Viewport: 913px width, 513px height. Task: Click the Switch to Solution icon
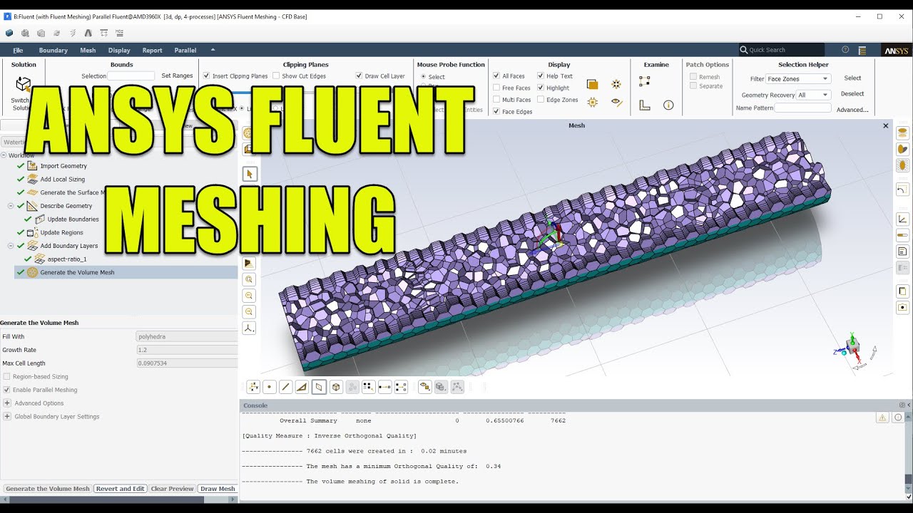pyautogui.click(x=23, y=84)
